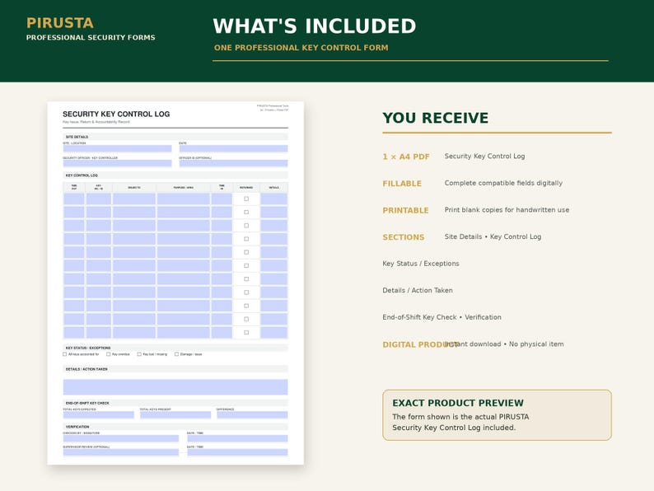
Task: Click 'Complete compatible fields digitally' text
Action: click(503, 183)
